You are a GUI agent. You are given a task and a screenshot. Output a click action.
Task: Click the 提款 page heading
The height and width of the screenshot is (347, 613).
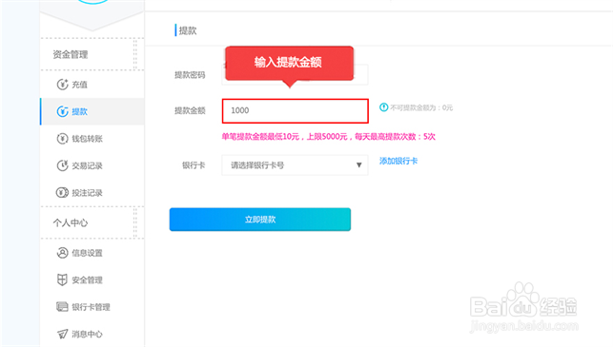188,30
